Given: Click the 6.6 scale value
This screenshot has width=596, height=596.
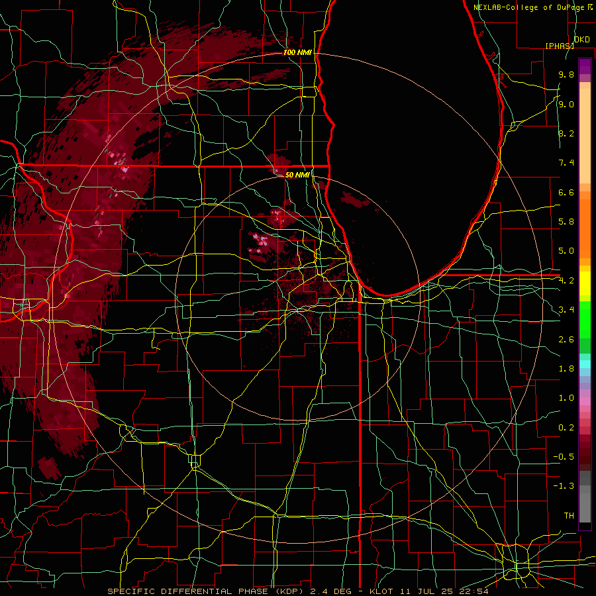Looking at the screenshot, I should tap(566, 192).
